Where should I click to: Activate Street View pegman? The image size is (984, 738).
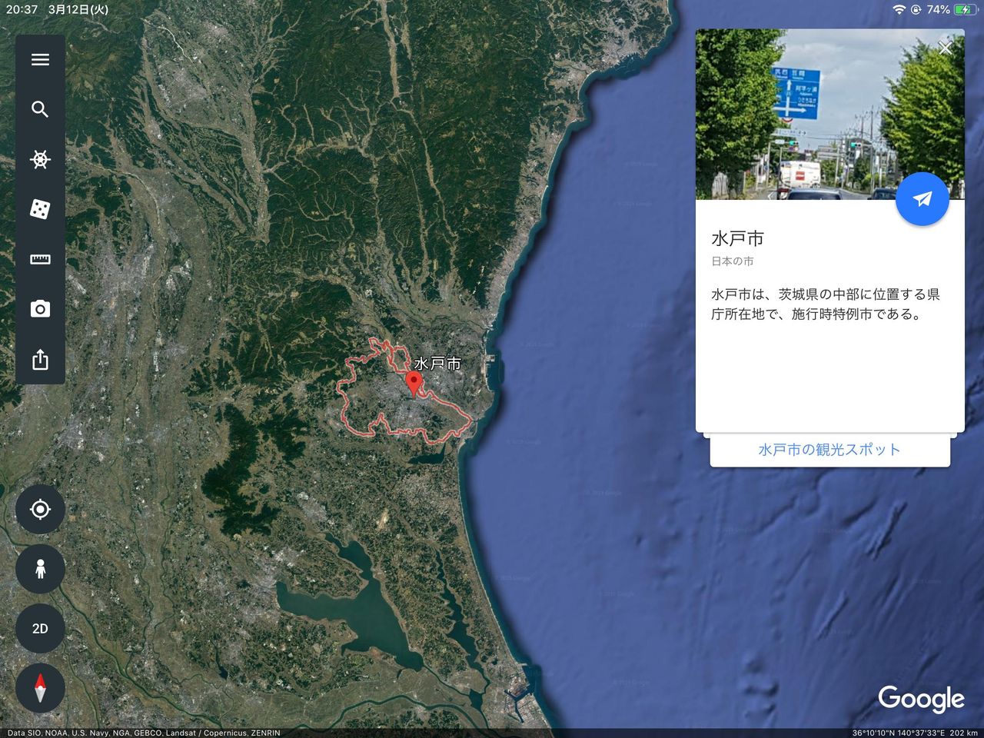(40, 568)
